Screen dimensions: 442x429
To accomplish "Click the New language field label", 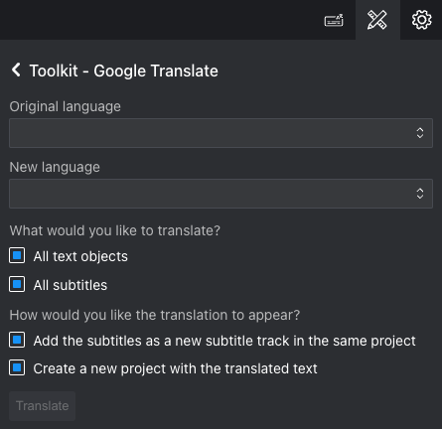I will coord(55,167).
